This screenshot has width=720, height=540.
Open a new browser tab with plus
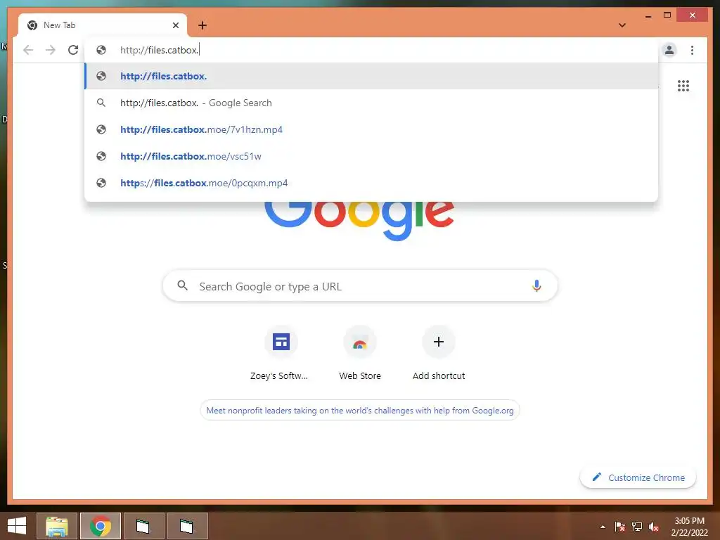coord(202,25)
